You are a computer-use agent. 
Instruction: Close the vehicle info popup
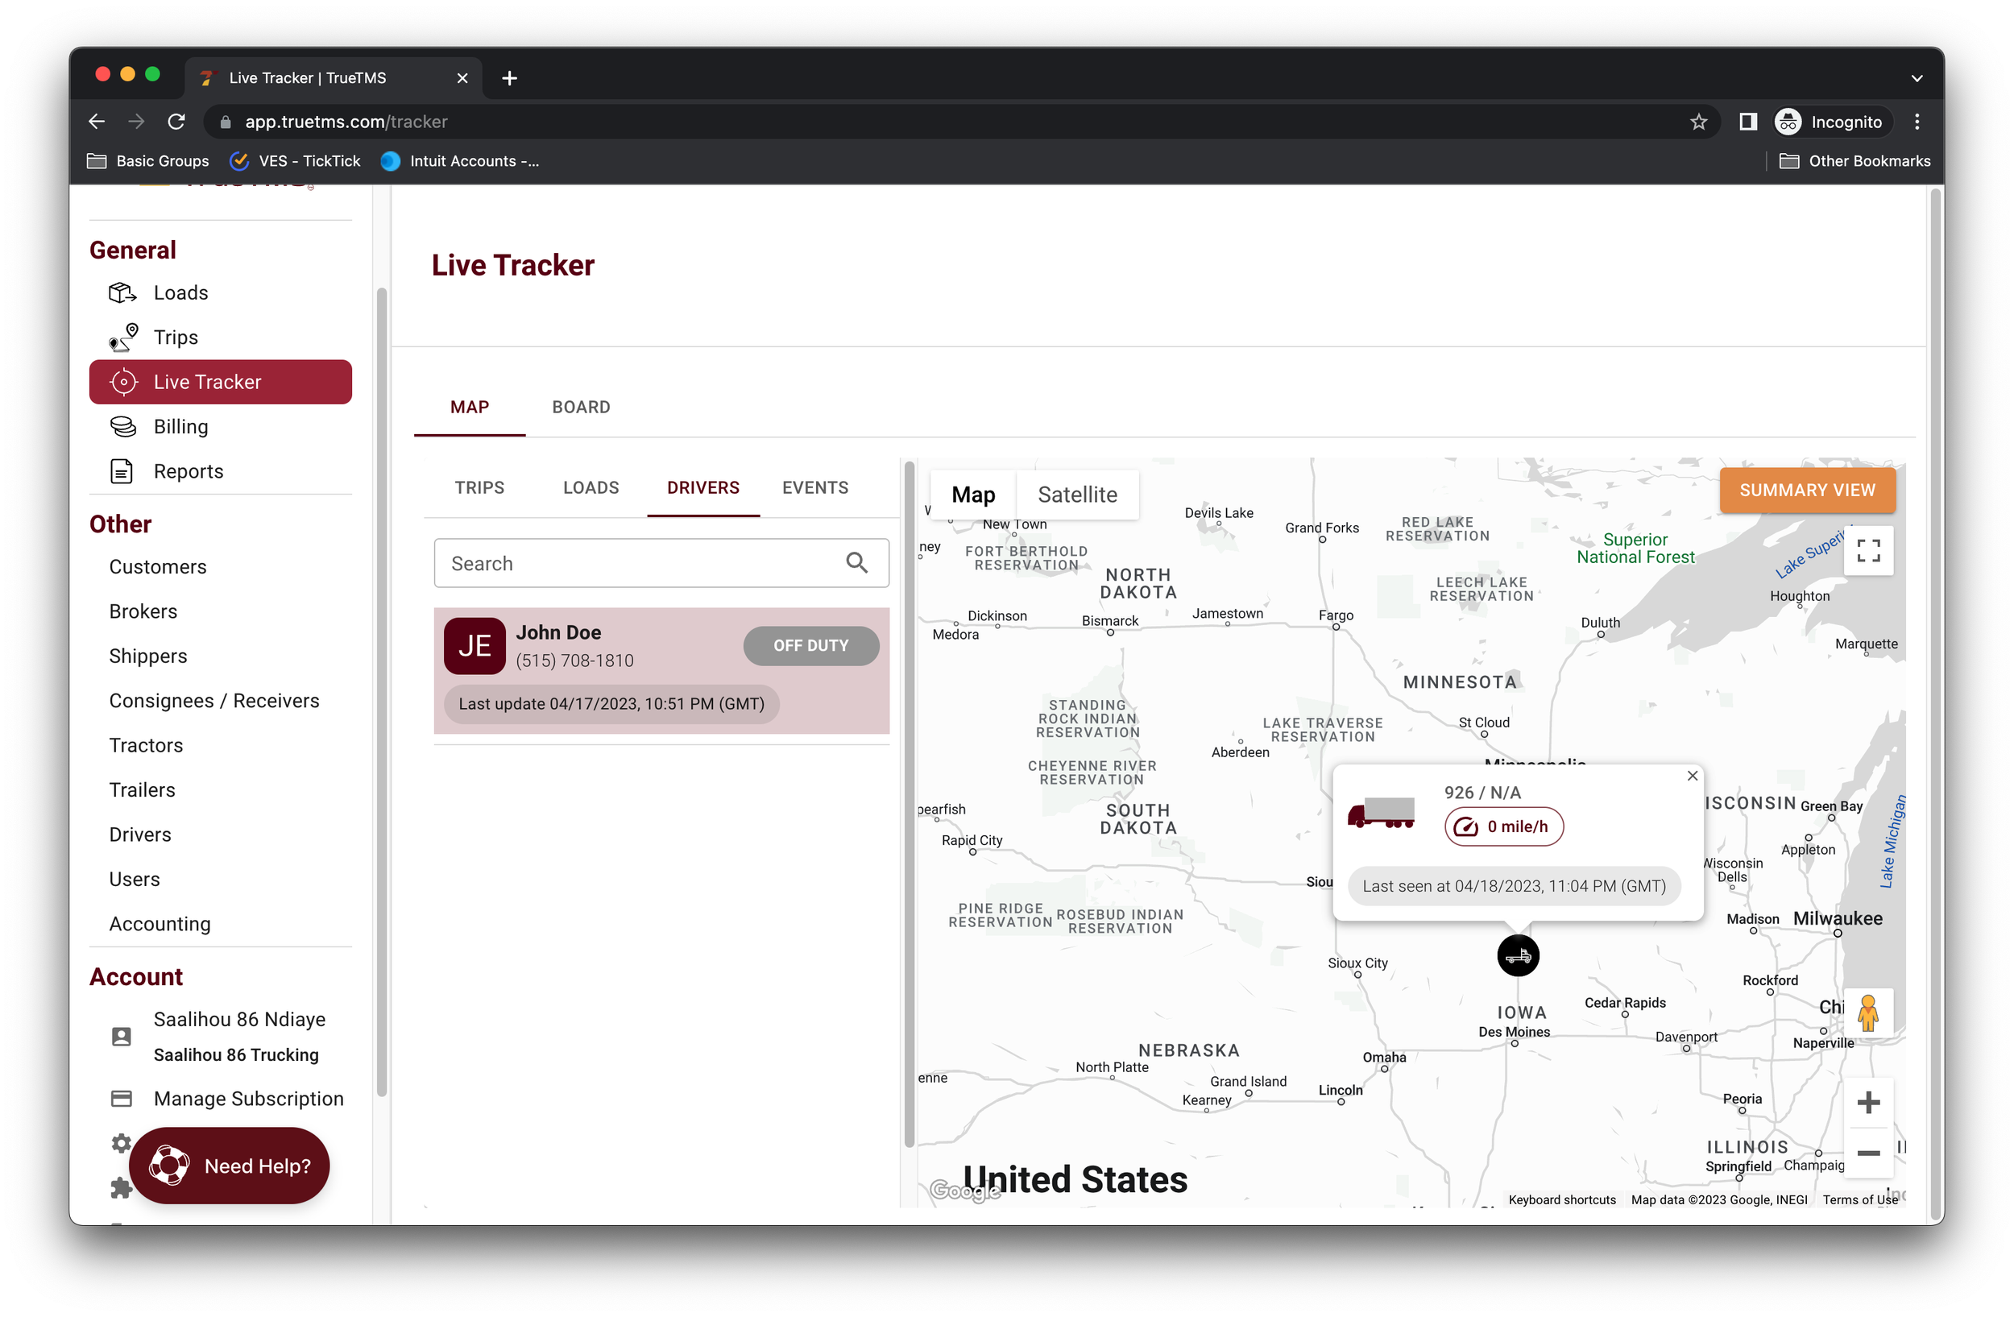click(1692, 776)
